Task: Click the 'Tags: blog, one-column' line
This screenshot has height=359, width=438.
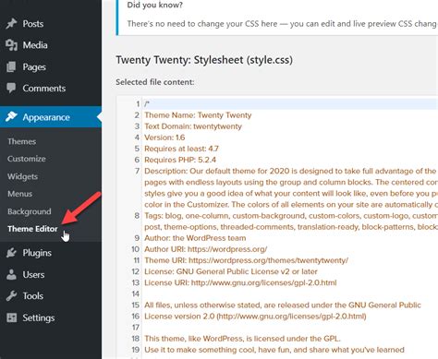Action: (x=290, y=221)
